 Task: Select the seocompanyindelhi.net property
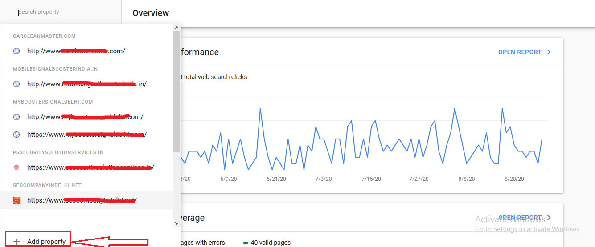pos(87,200)
